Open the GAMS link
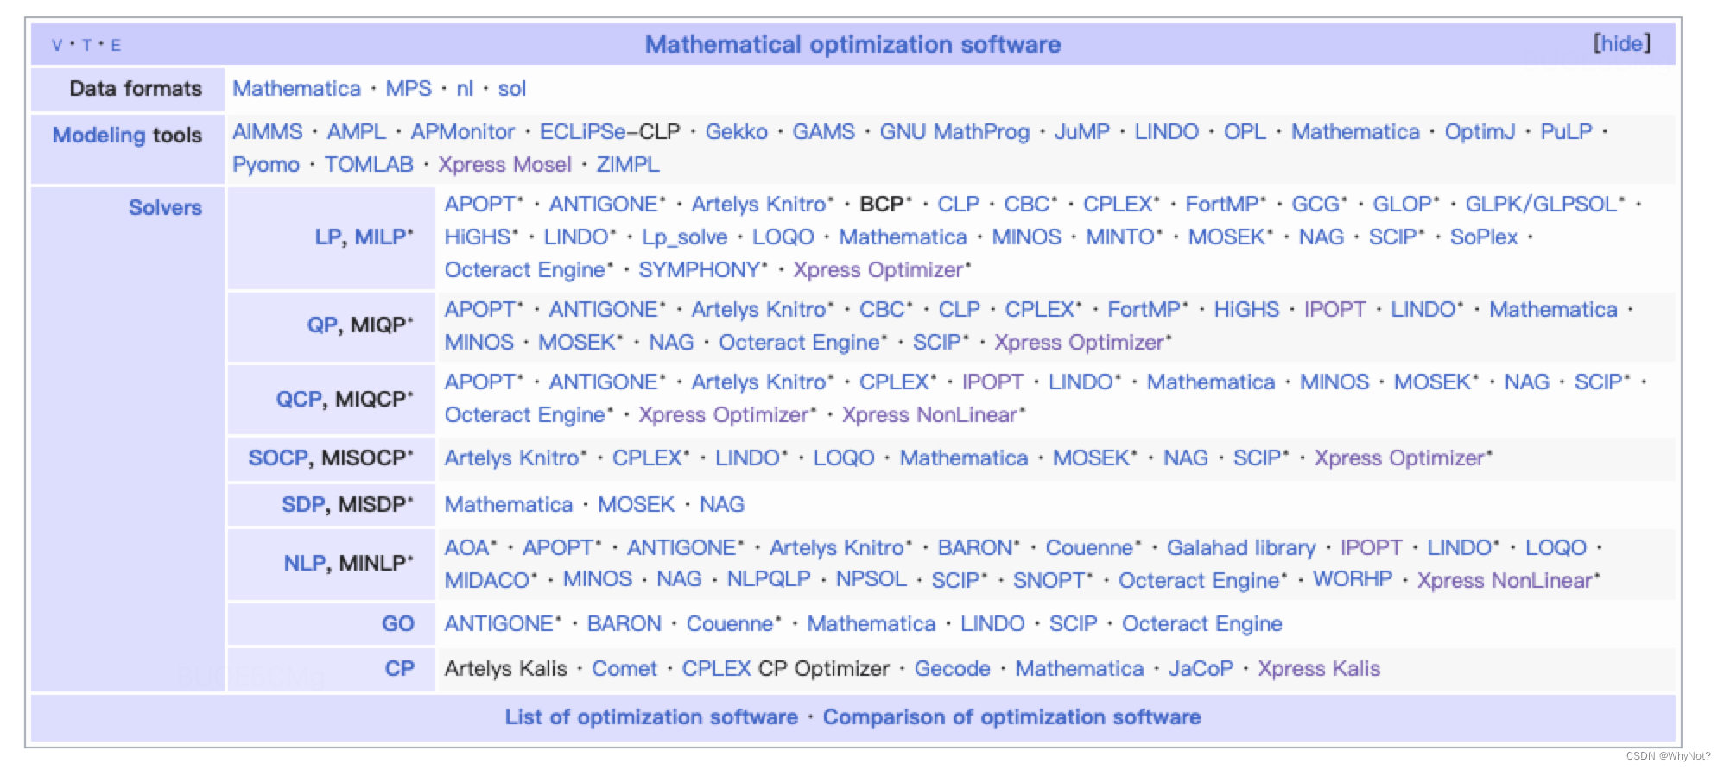Viewport: 1724px width, 770px height. coord(823,132)
